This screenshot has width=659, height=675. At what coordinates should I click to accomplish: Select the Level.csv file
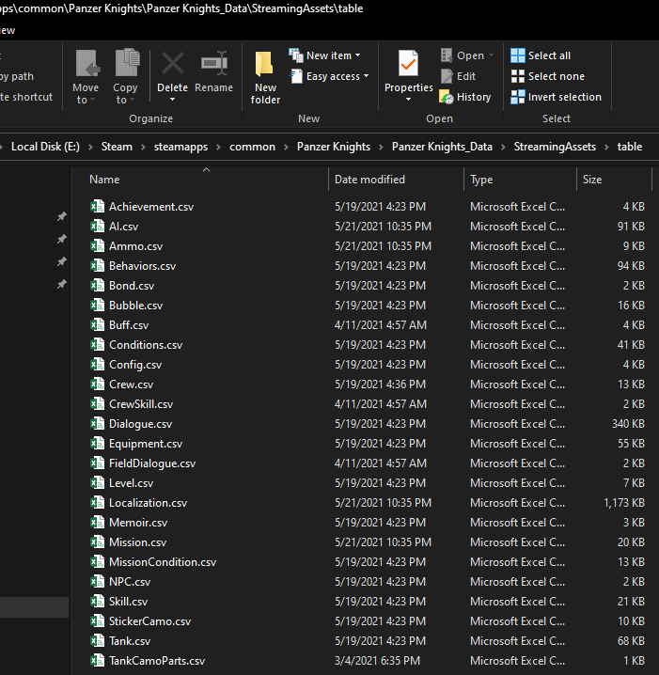(x=131, y=483)
